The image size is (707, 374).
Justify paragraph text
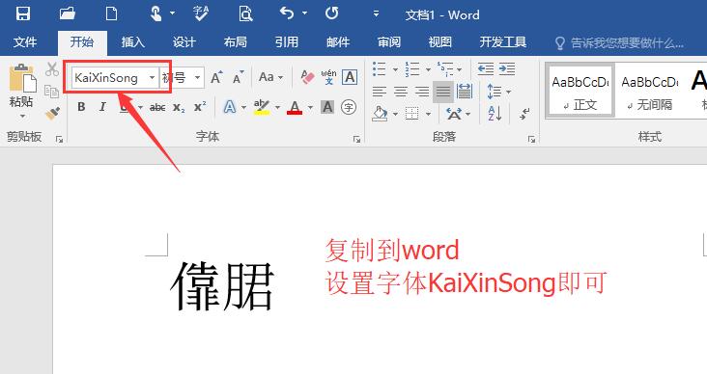point(443,92)
